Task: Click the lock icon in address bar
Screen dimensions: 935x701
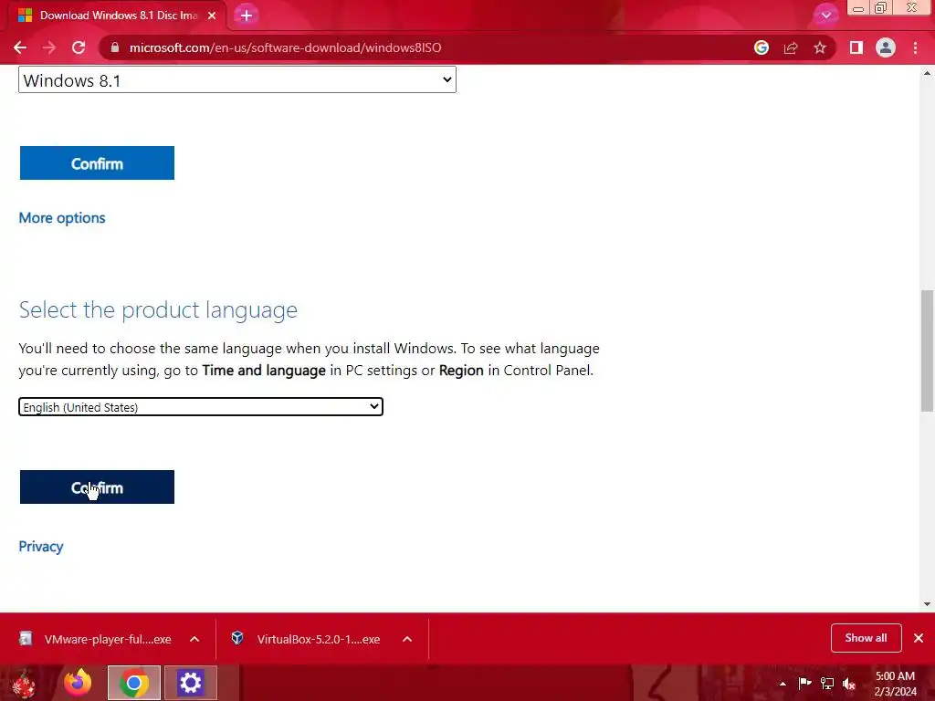Action: [x=115, y=47]
